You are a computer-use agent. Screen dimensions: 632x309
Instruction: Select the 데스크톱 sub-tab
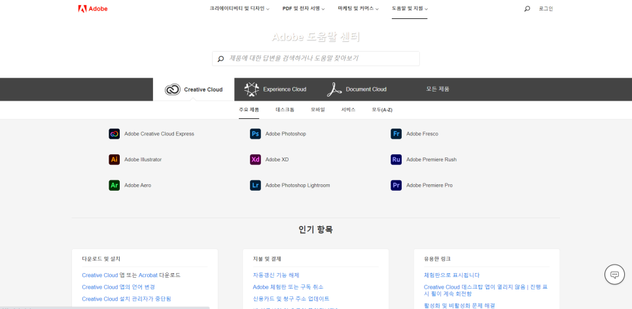tap(285, 110)
